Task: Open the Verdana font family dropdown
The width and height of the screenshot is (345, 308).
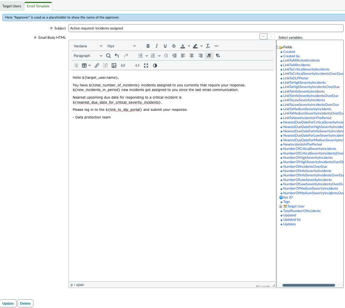Action: point(88,46)
